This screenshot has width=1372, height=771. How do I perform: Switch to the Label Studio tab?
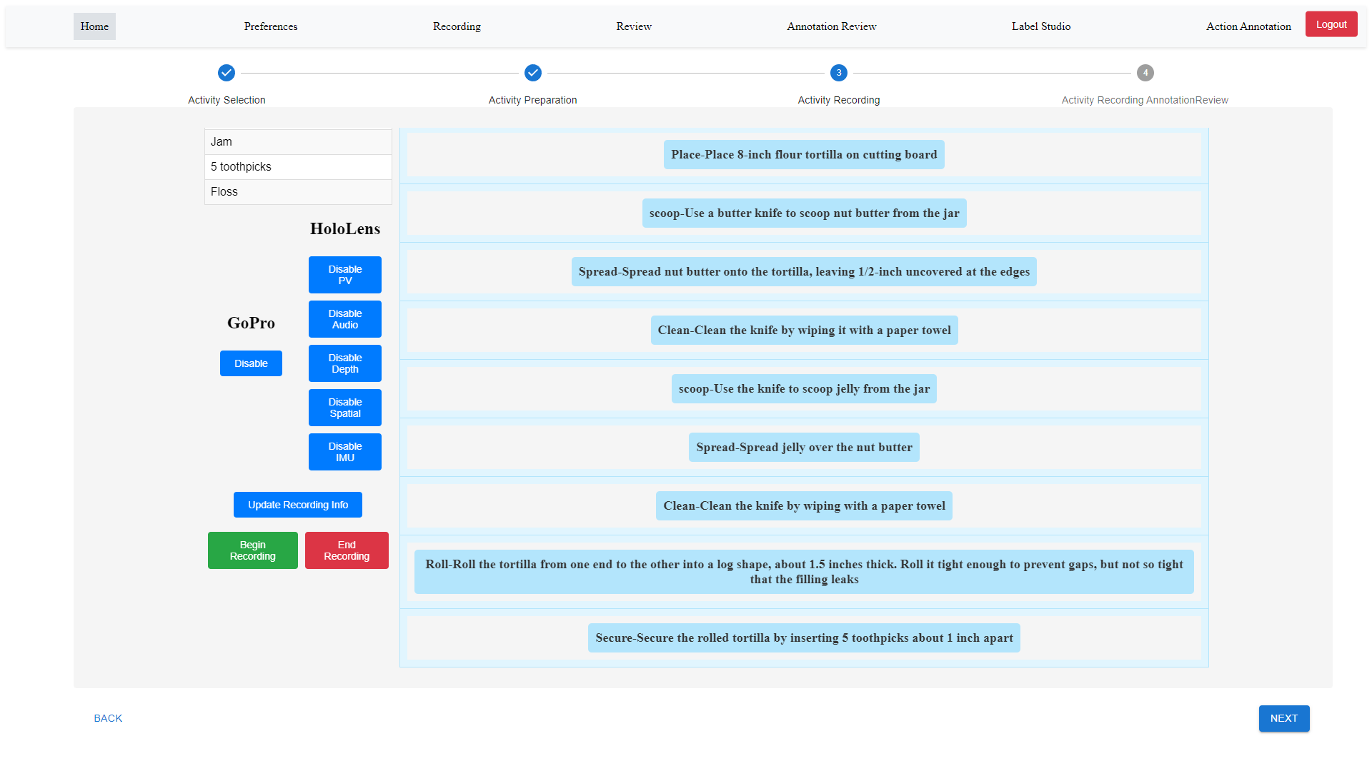click(1040, 26)
